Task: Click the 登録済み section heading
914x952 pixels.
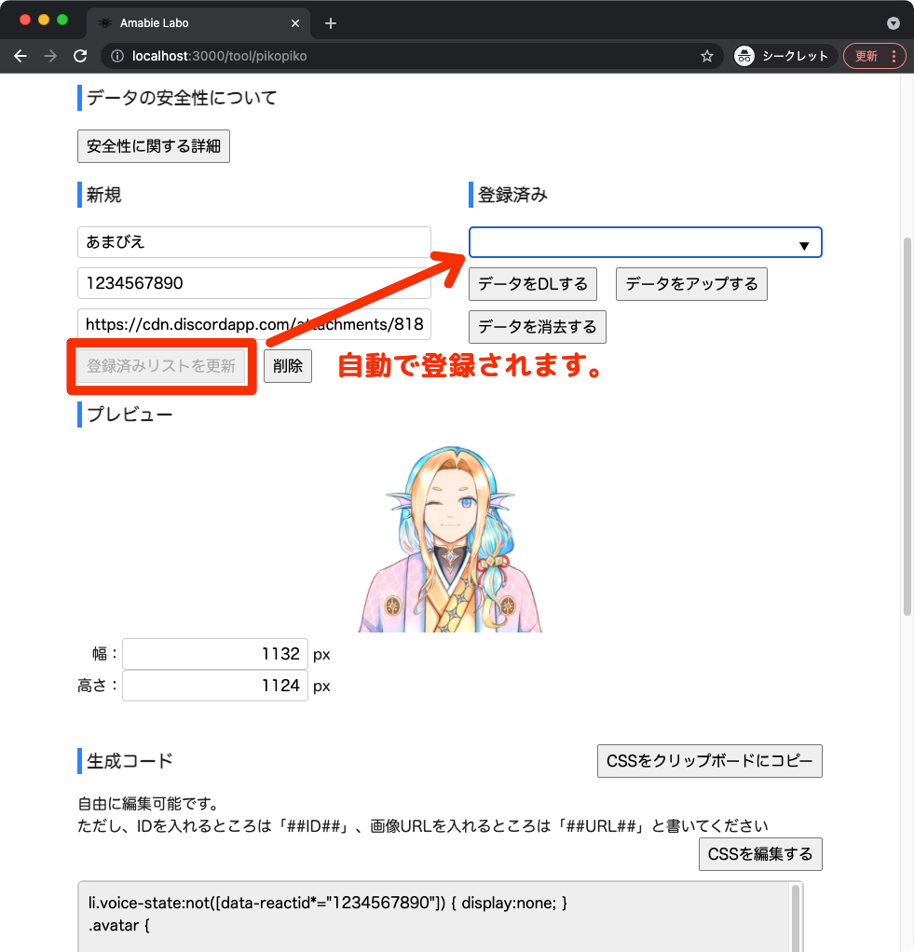Action: point(512,195)
